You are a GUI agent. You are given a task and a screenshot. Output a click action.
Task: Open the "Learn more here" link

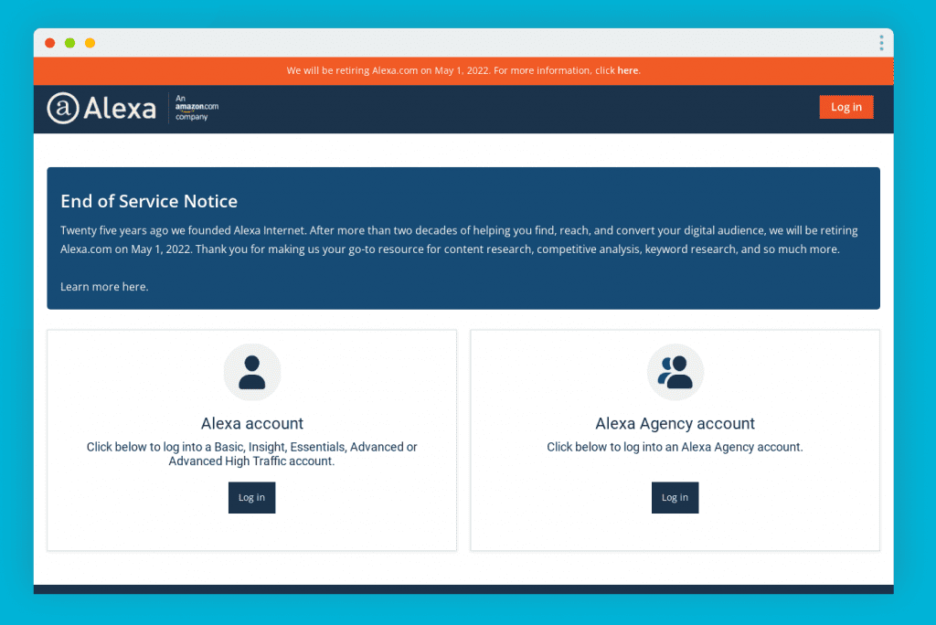coord(103,286)
